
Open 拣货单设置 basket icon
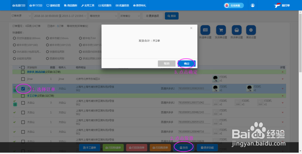pyautogui.click(x=236, y=30)
